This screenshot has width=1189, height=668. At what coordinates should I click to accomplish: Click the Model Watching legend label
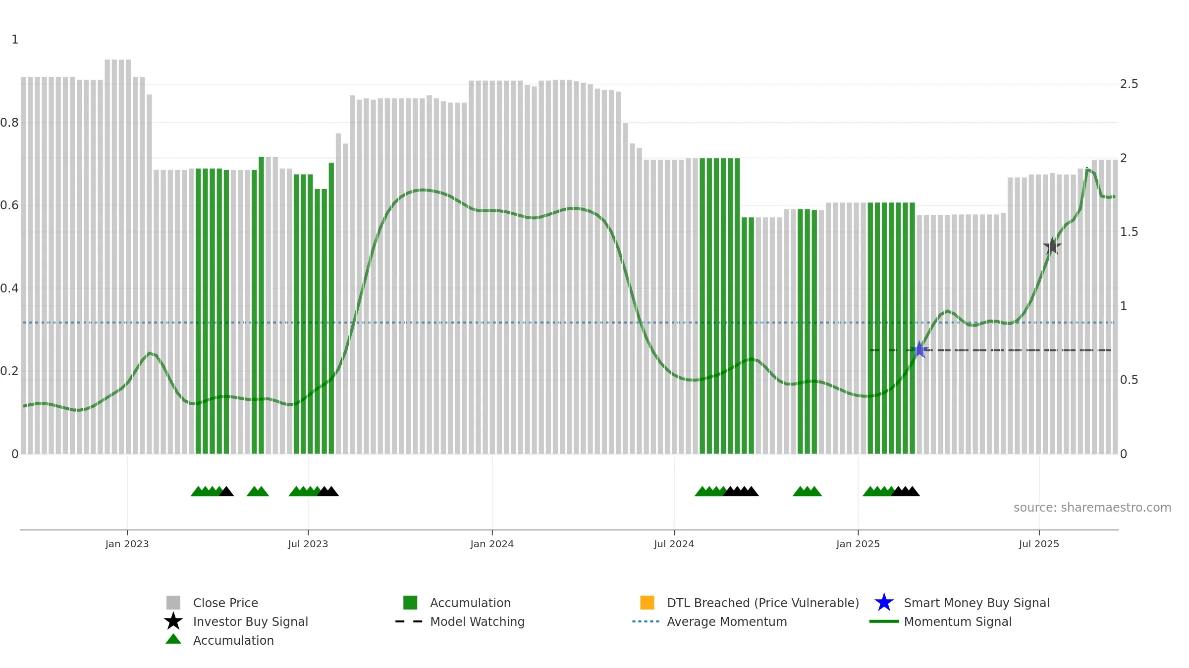click(x=477, y=621)
